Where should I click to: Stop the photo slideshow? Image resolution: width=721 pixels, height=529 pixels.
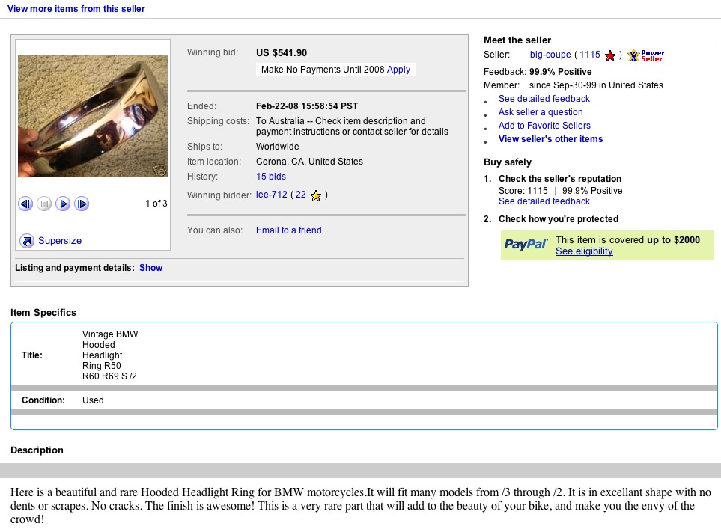[x=44, y=204]
